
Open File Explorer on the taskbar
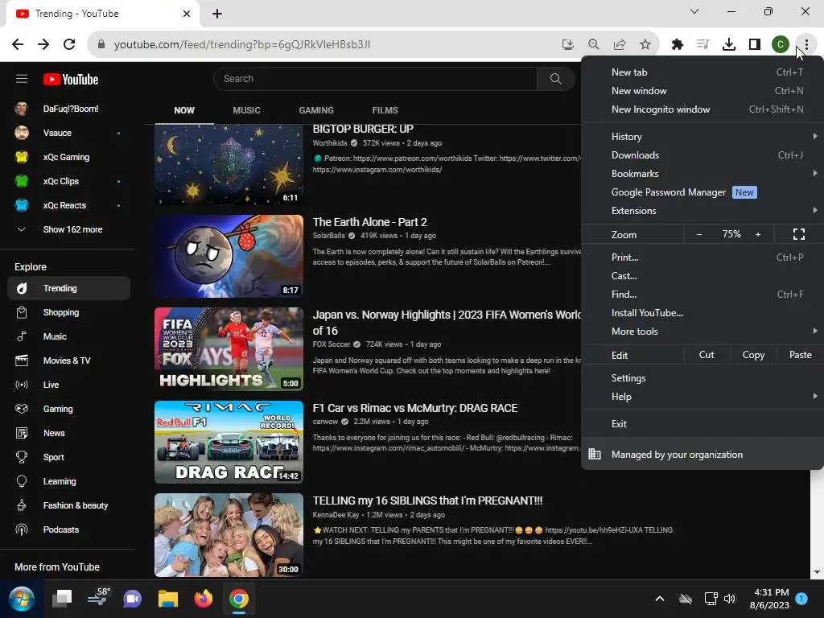[168, 599]
